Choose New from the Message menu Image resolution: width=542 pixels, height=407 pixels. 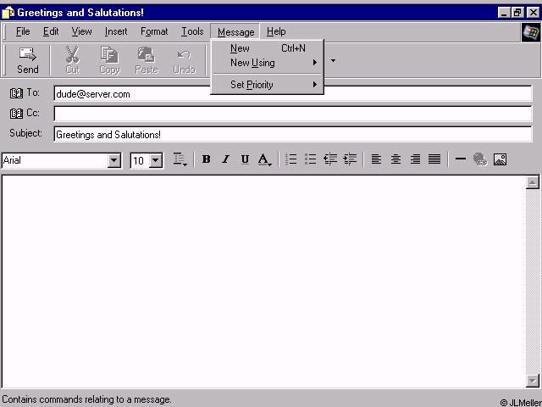(268, 48)
